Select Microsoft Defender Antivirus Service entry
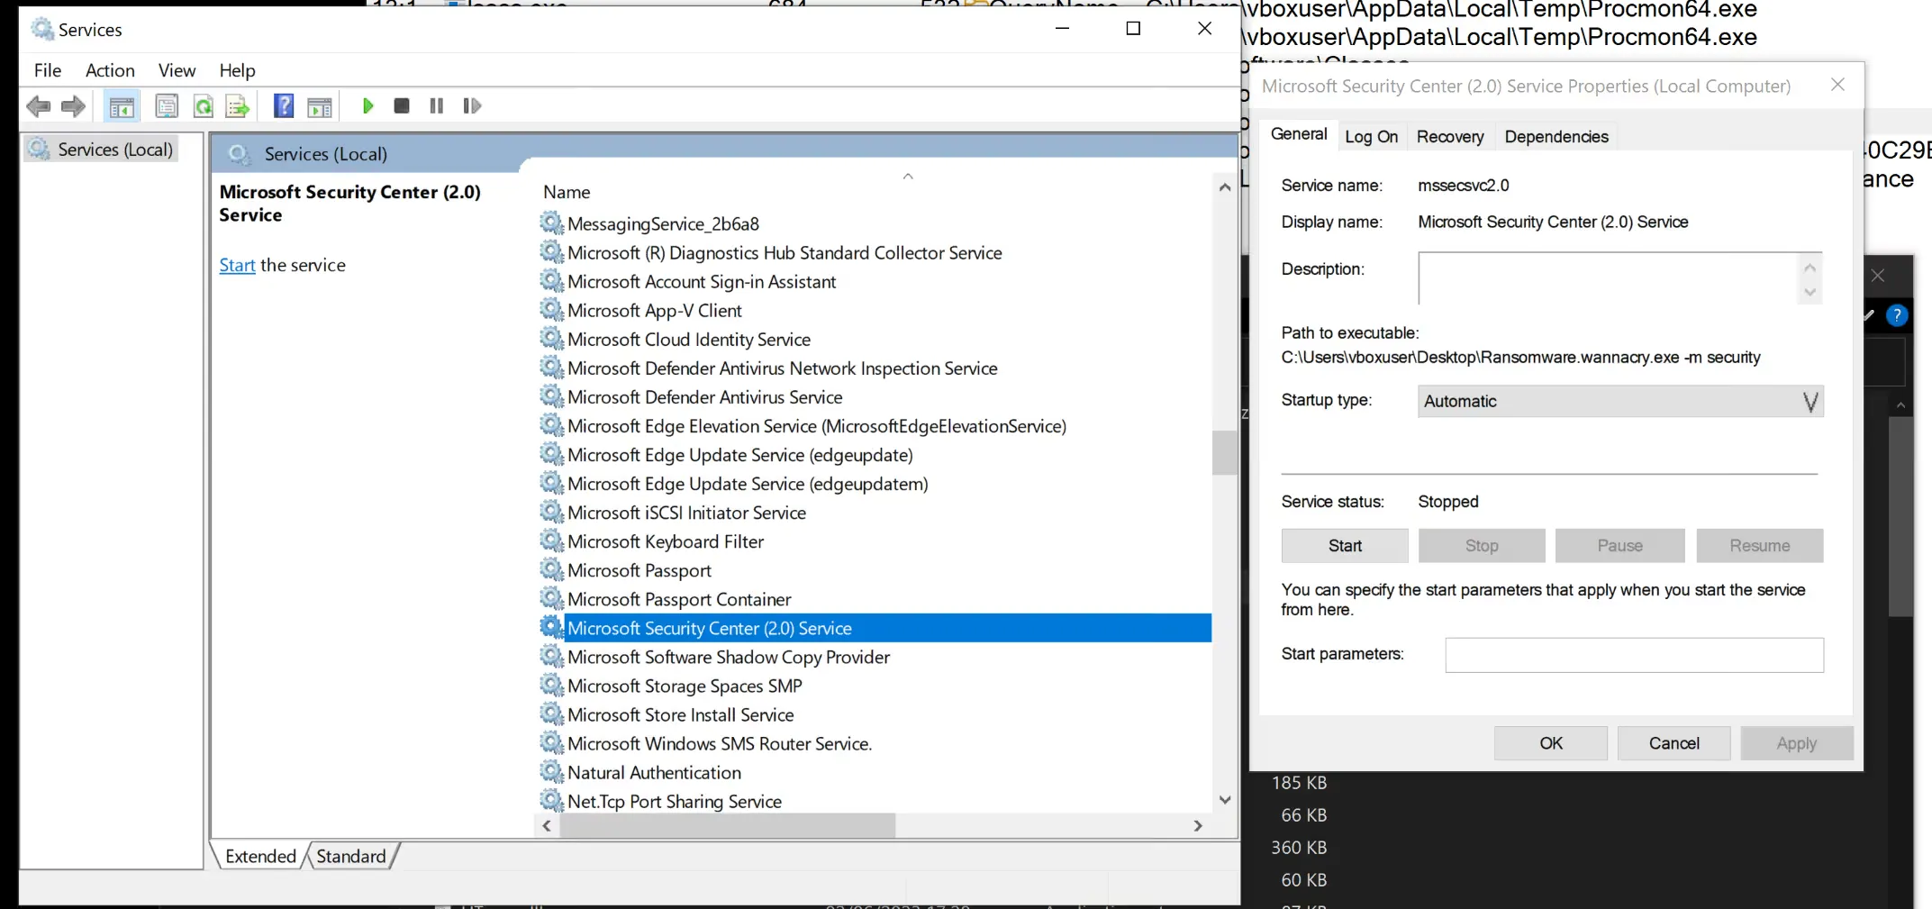This screenshot has width=1932, height=909. 704,397
